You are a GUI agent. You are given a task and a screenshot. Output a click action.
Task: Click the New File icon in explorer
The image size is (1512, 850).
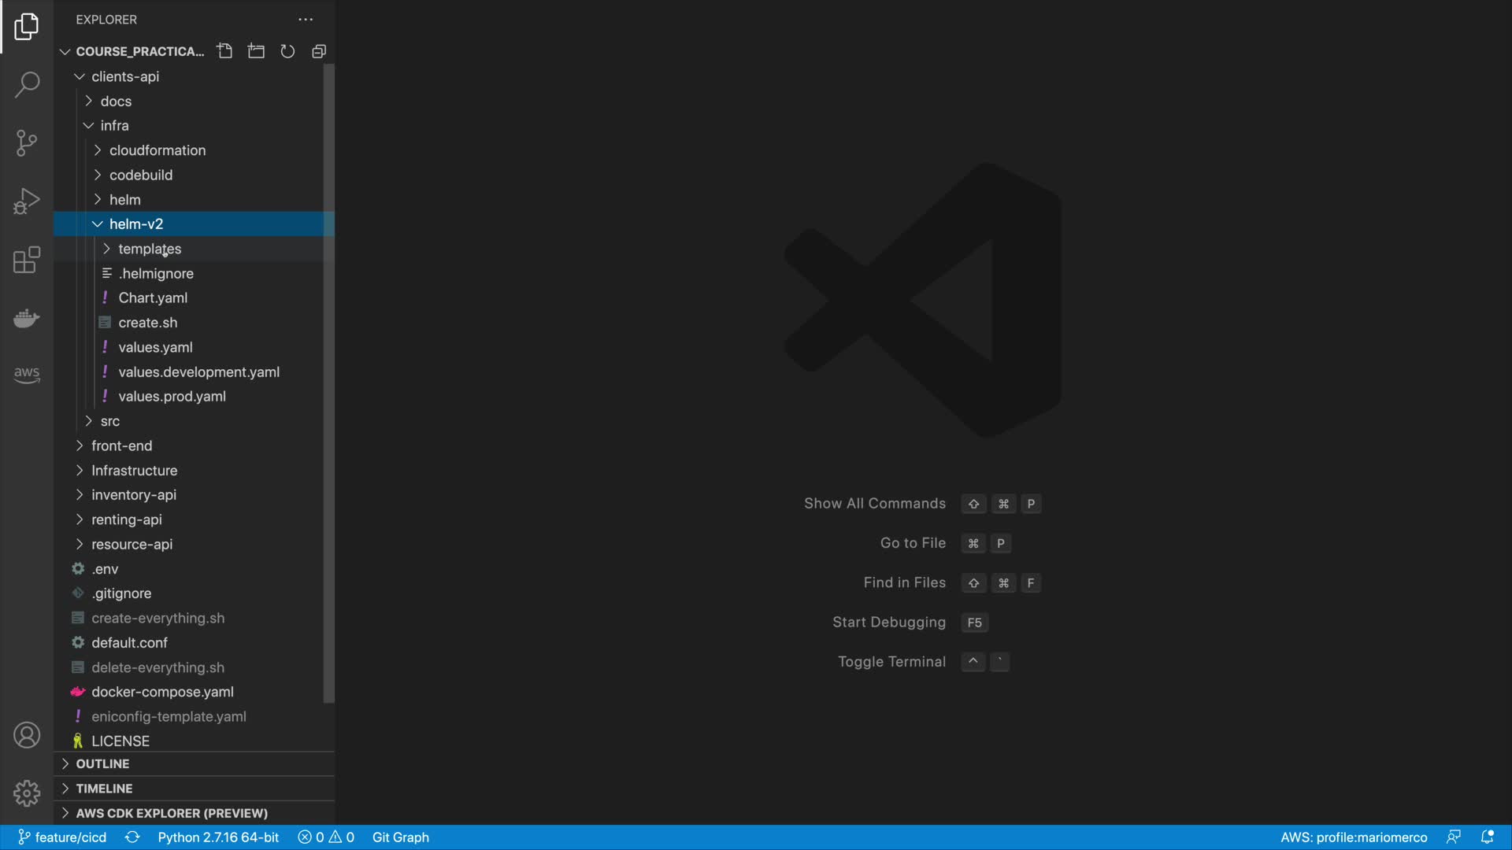click(x=224, y=51)
